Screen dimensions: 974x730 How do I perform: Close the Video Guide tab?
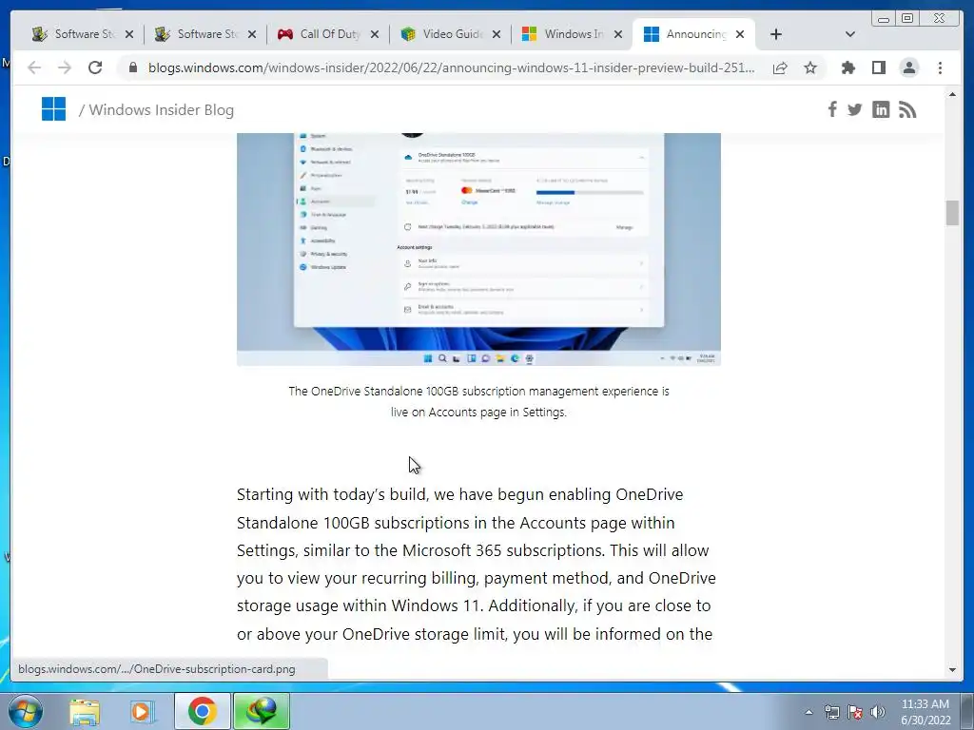[497, 35]
